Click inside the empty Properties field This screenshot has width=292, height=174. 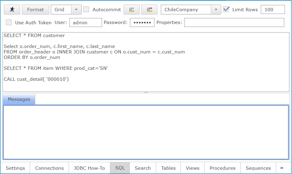(234, 22)
